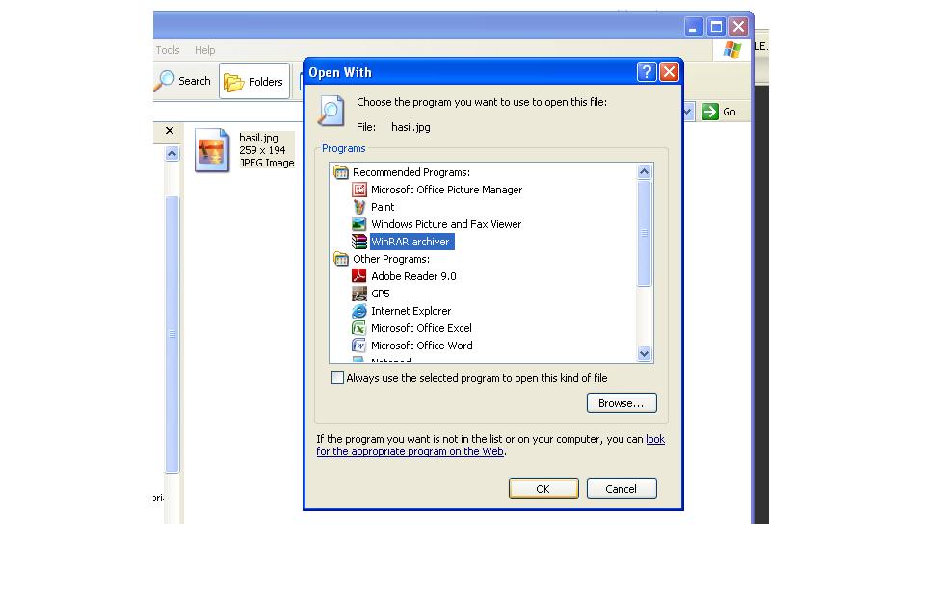Select Microsoft Office Picture Manager icon
The width and height of the screenshot is (927, 589).
click(358, 190)
